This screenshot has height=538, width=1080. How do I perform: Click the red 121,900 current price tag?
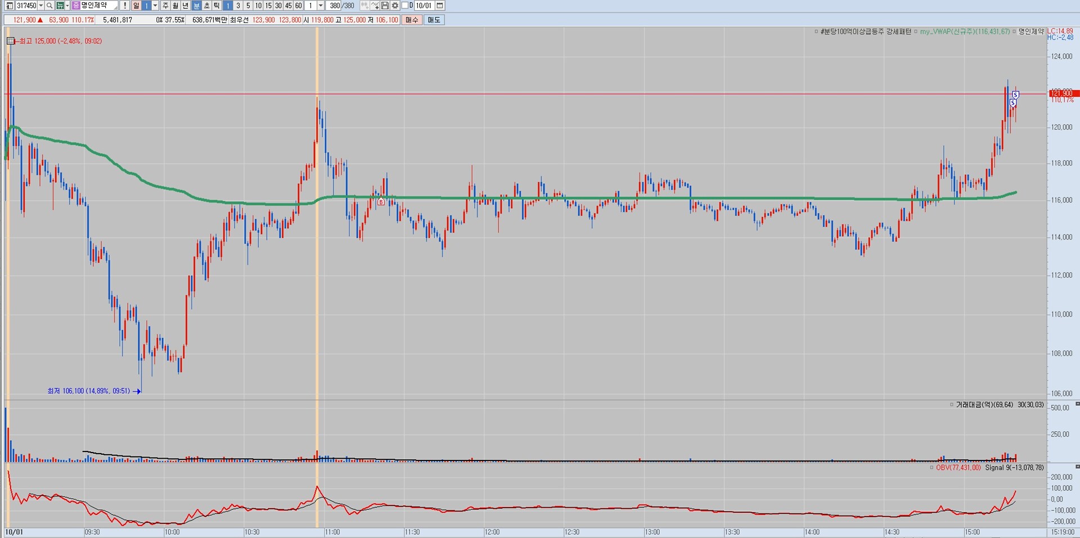[1064, 93]
